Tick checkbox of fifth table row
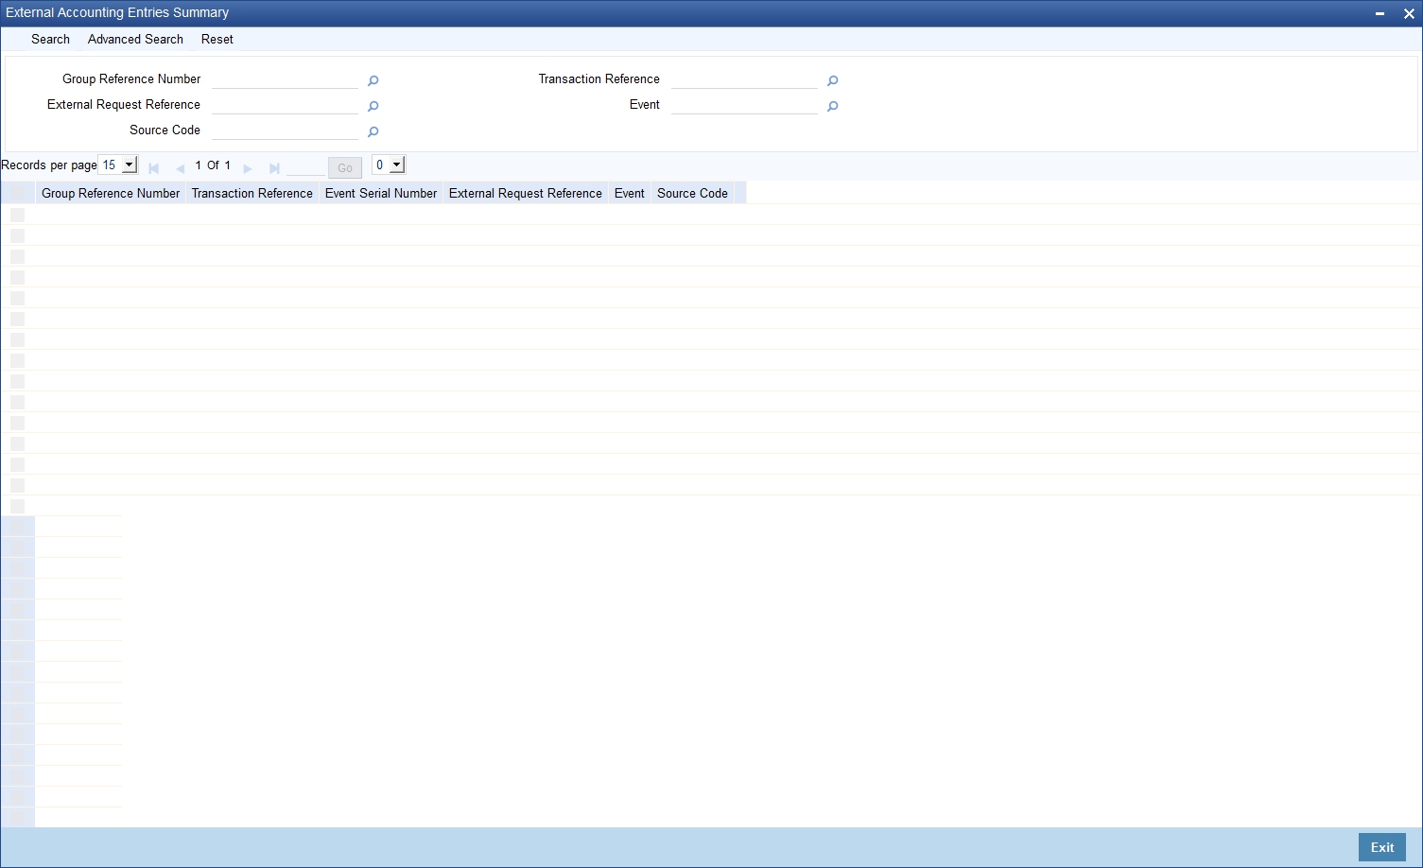Viewport: 1423px width, 868px height. coord(17,298)
